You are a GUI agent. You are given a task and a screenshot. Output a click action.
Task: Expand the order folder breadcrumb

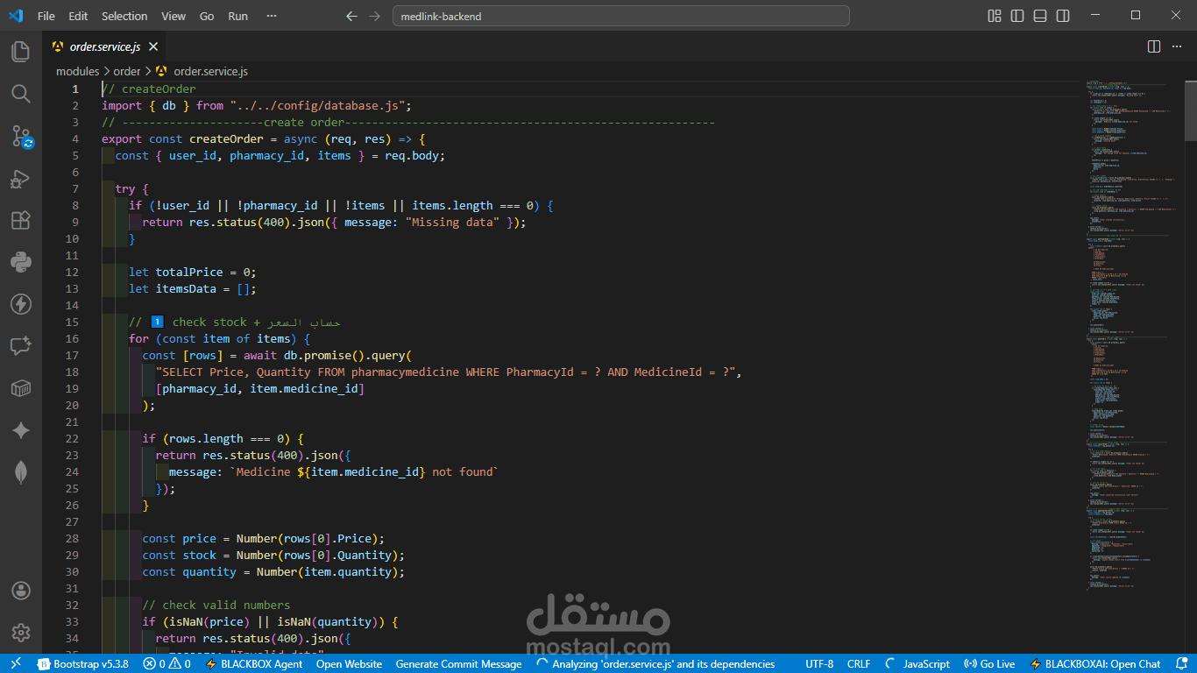click(x=127, y=71)
